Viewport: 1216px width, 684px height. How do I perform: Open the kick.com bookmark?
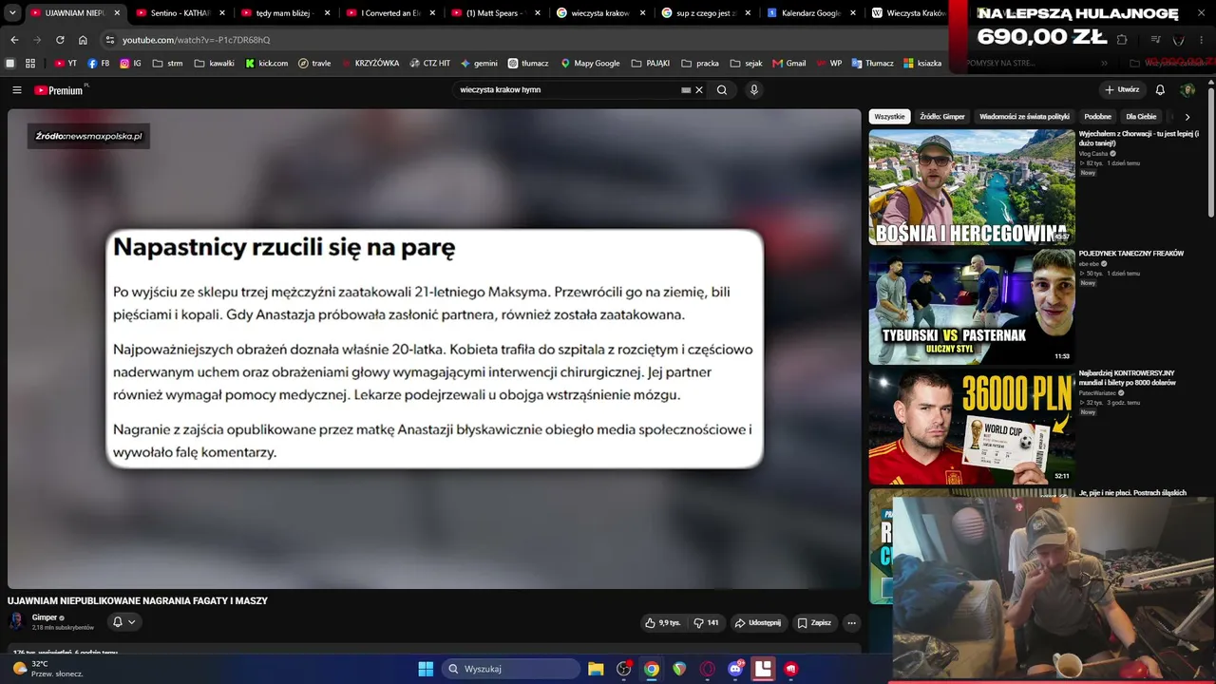click(x=266, y=63)
